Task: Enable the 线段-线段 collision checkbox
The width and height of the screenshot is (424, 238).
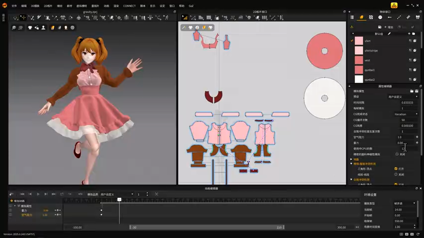Action: coord(396,174)
